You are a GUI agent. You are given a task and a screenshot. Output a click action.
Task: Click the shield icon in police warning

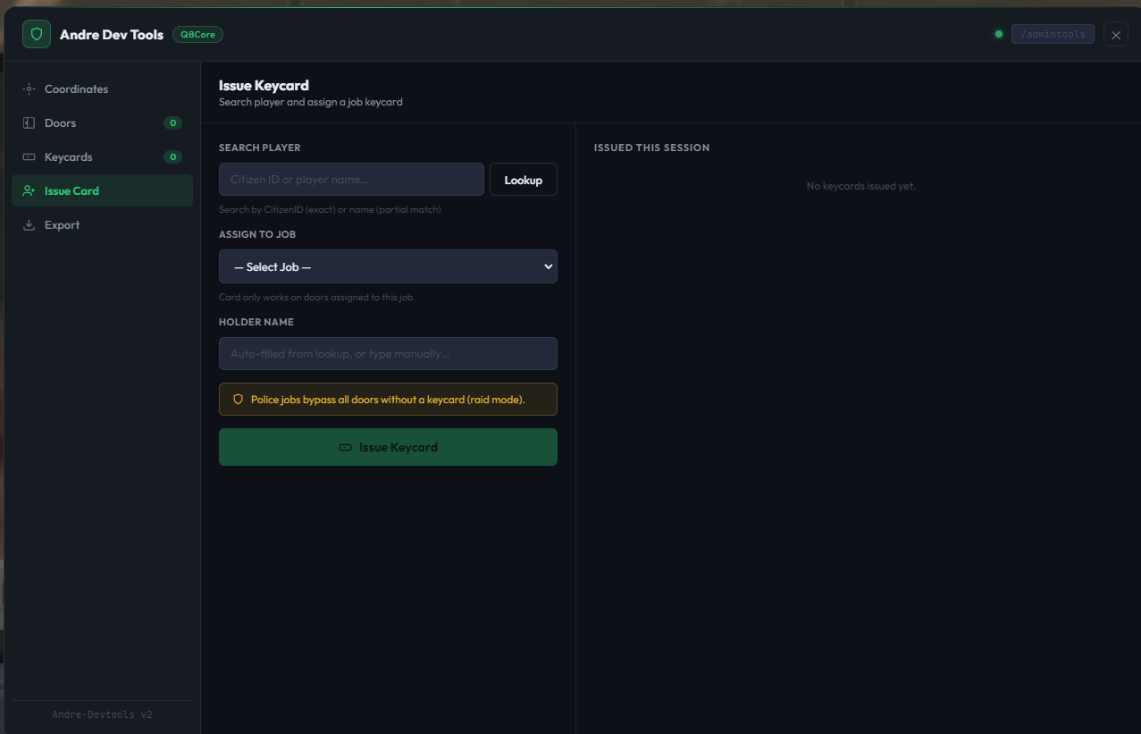pyautogui.click(x=238, y=400)
